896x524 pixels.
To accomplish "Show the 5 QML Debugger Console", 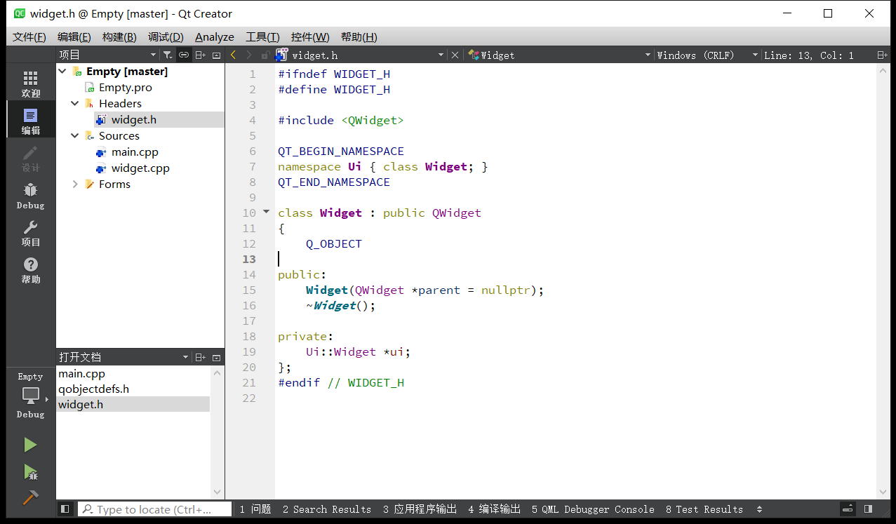I will coord(593,509).
